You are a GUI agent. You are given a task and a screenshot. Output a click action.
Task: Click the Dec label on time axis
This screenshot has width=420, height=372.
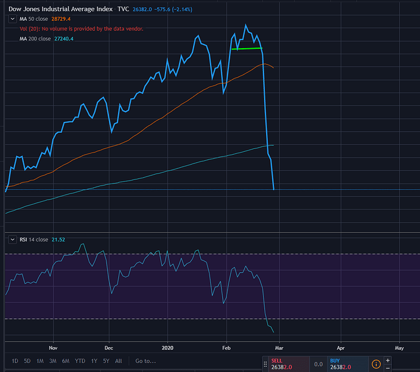[x=109, y=348]
